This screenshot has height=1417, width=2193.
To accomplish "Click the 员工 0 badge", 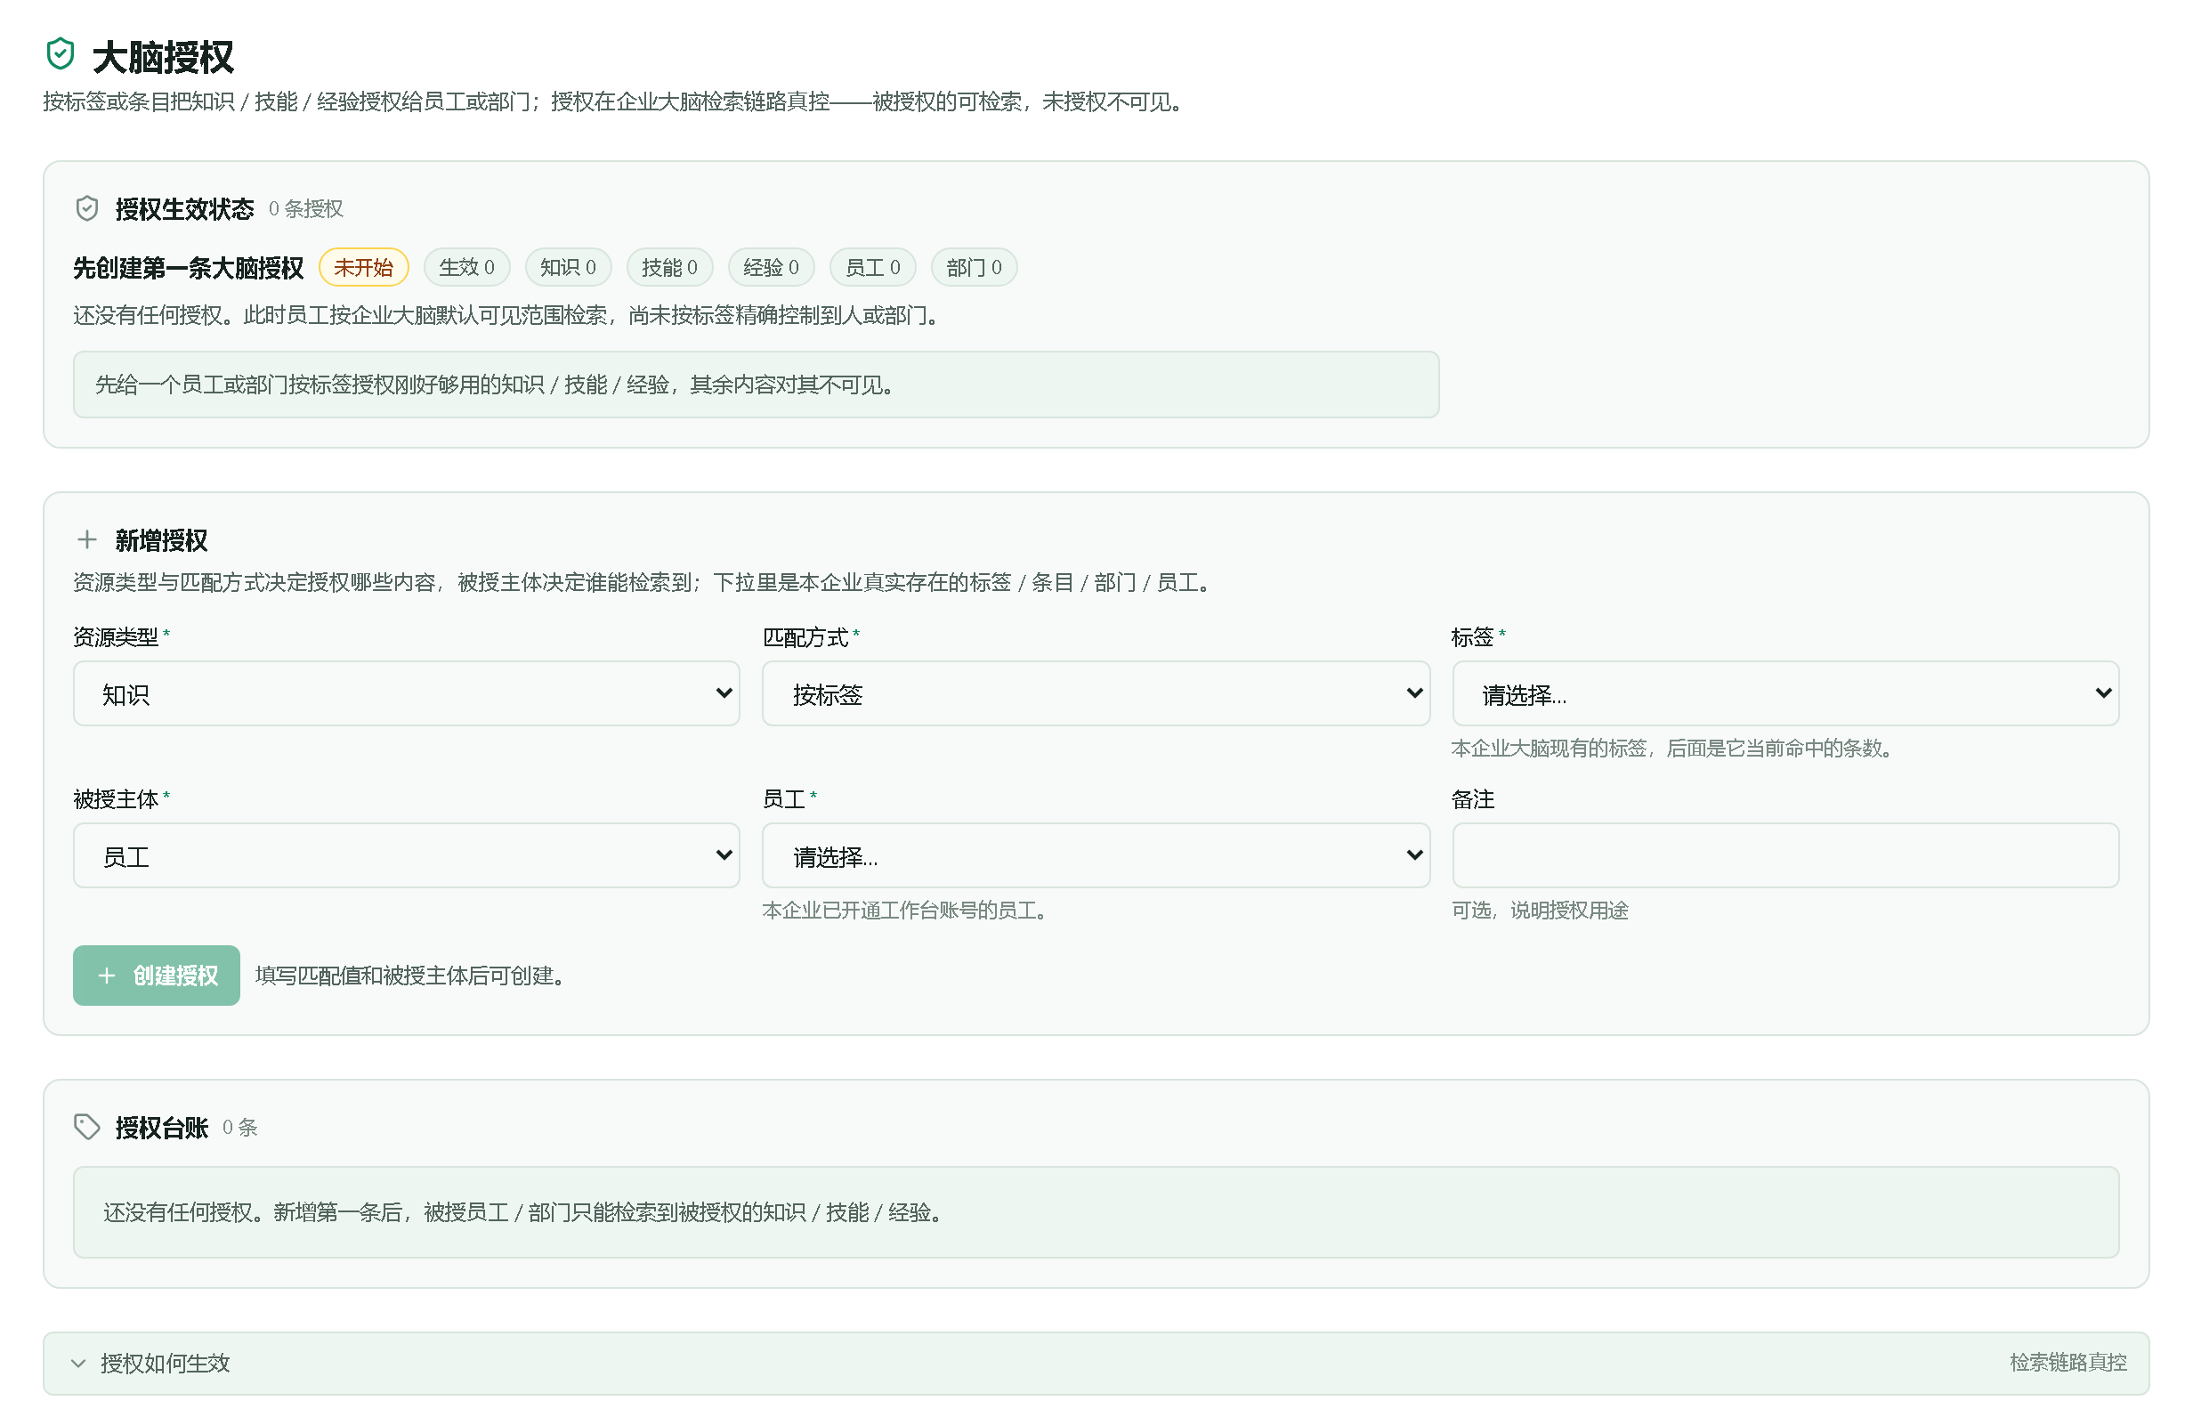I will (x=873, y=268).
